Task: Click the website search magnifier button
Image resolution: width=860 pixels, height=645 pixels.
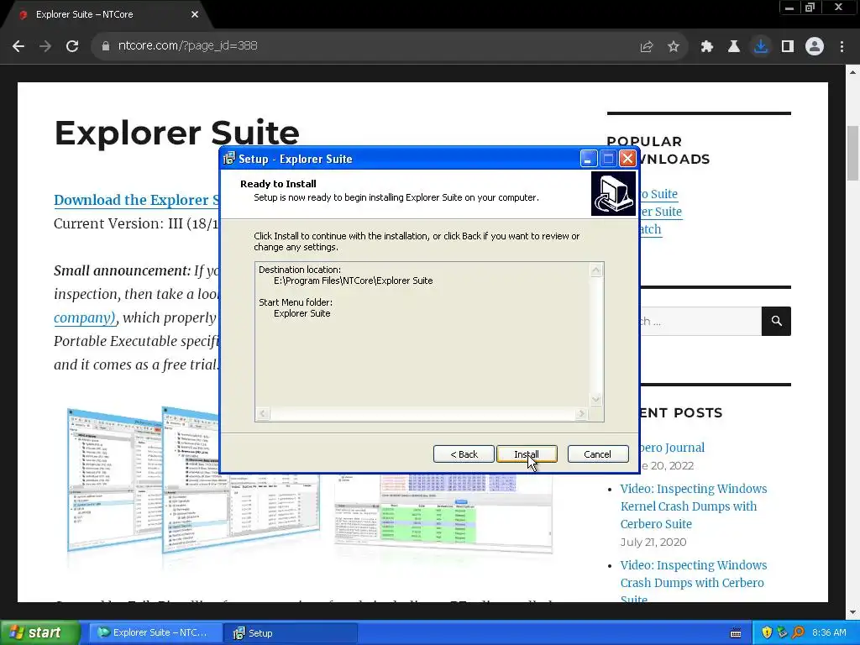Action: [x=776, y=321]
